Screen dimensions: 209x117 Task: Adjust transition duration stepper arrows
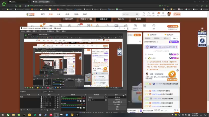(106, 100)
